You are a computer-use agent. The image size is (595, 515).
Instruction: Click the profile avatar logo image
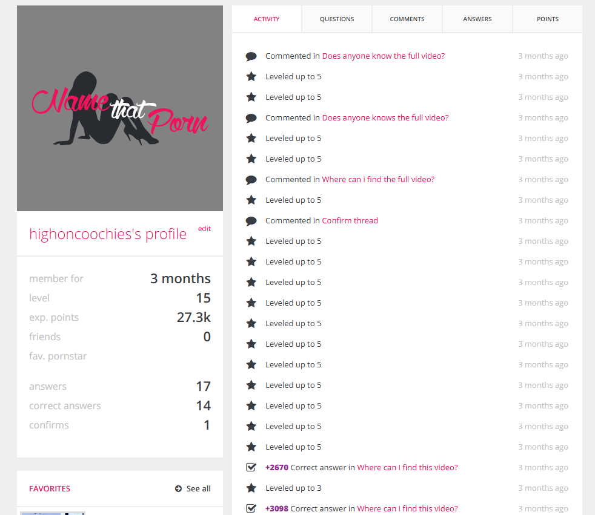tap(120, 108)
